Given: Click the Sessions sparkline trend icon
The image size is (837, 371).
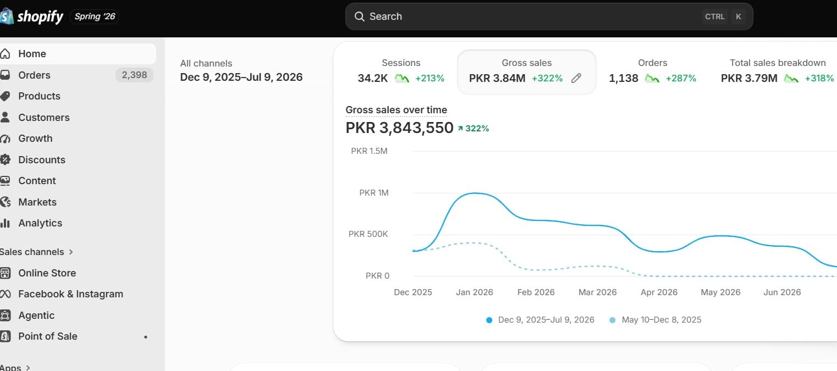Looking at the screenshot, I should (401, 78).
